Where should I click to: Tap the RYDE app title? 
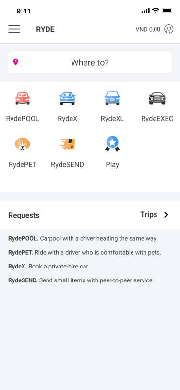(45, 29)
